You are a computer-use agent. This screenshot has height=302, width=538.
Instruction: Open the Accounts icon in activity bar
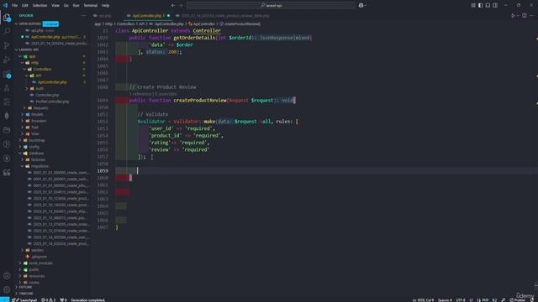[x=7, y=276]
